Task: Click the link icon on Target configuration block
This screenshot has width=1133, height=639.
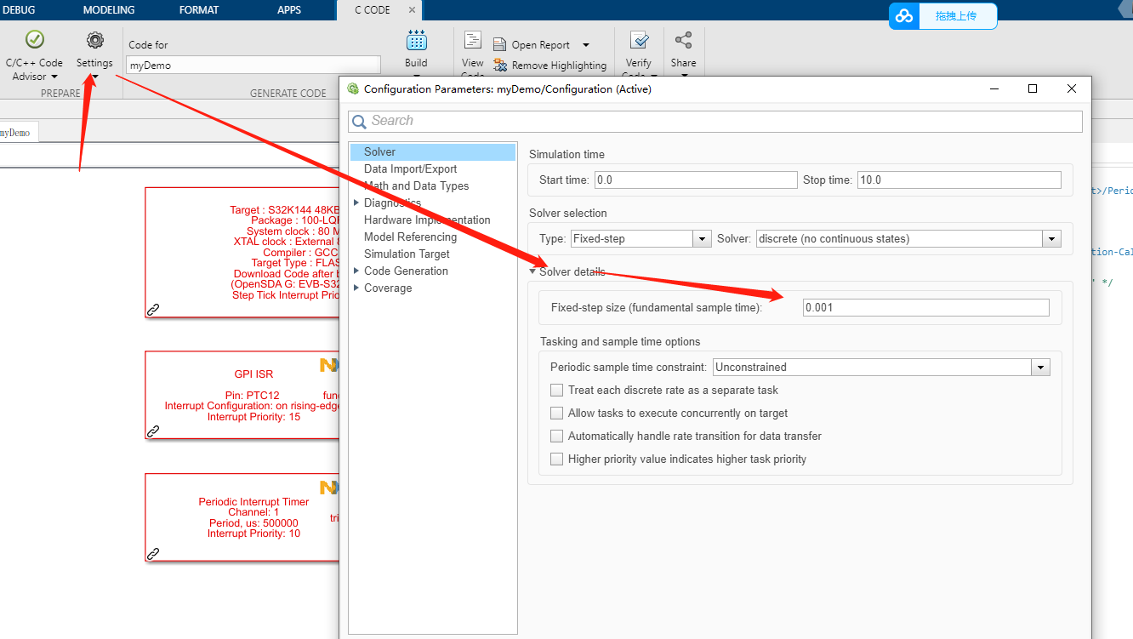Action: pos(153,310)
